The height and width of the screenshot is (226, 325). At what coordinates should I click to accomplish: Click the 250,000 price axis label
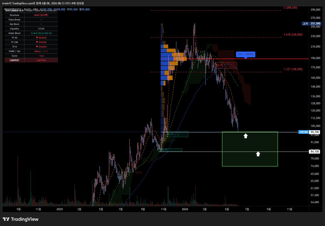tap(315, 27)
